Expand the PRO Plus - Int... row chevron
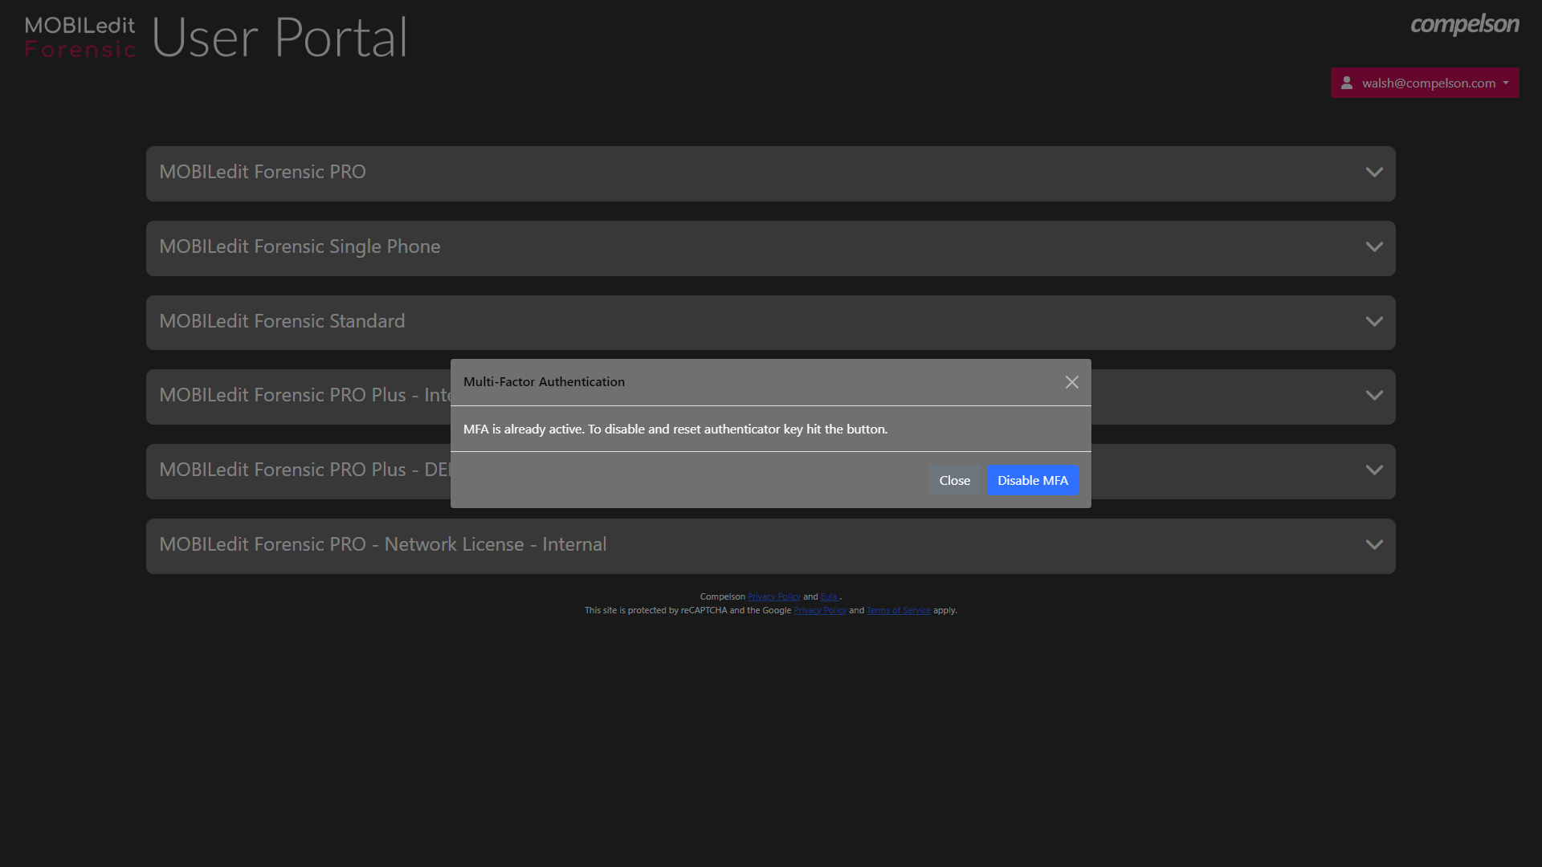 (x=1374, y=396)
